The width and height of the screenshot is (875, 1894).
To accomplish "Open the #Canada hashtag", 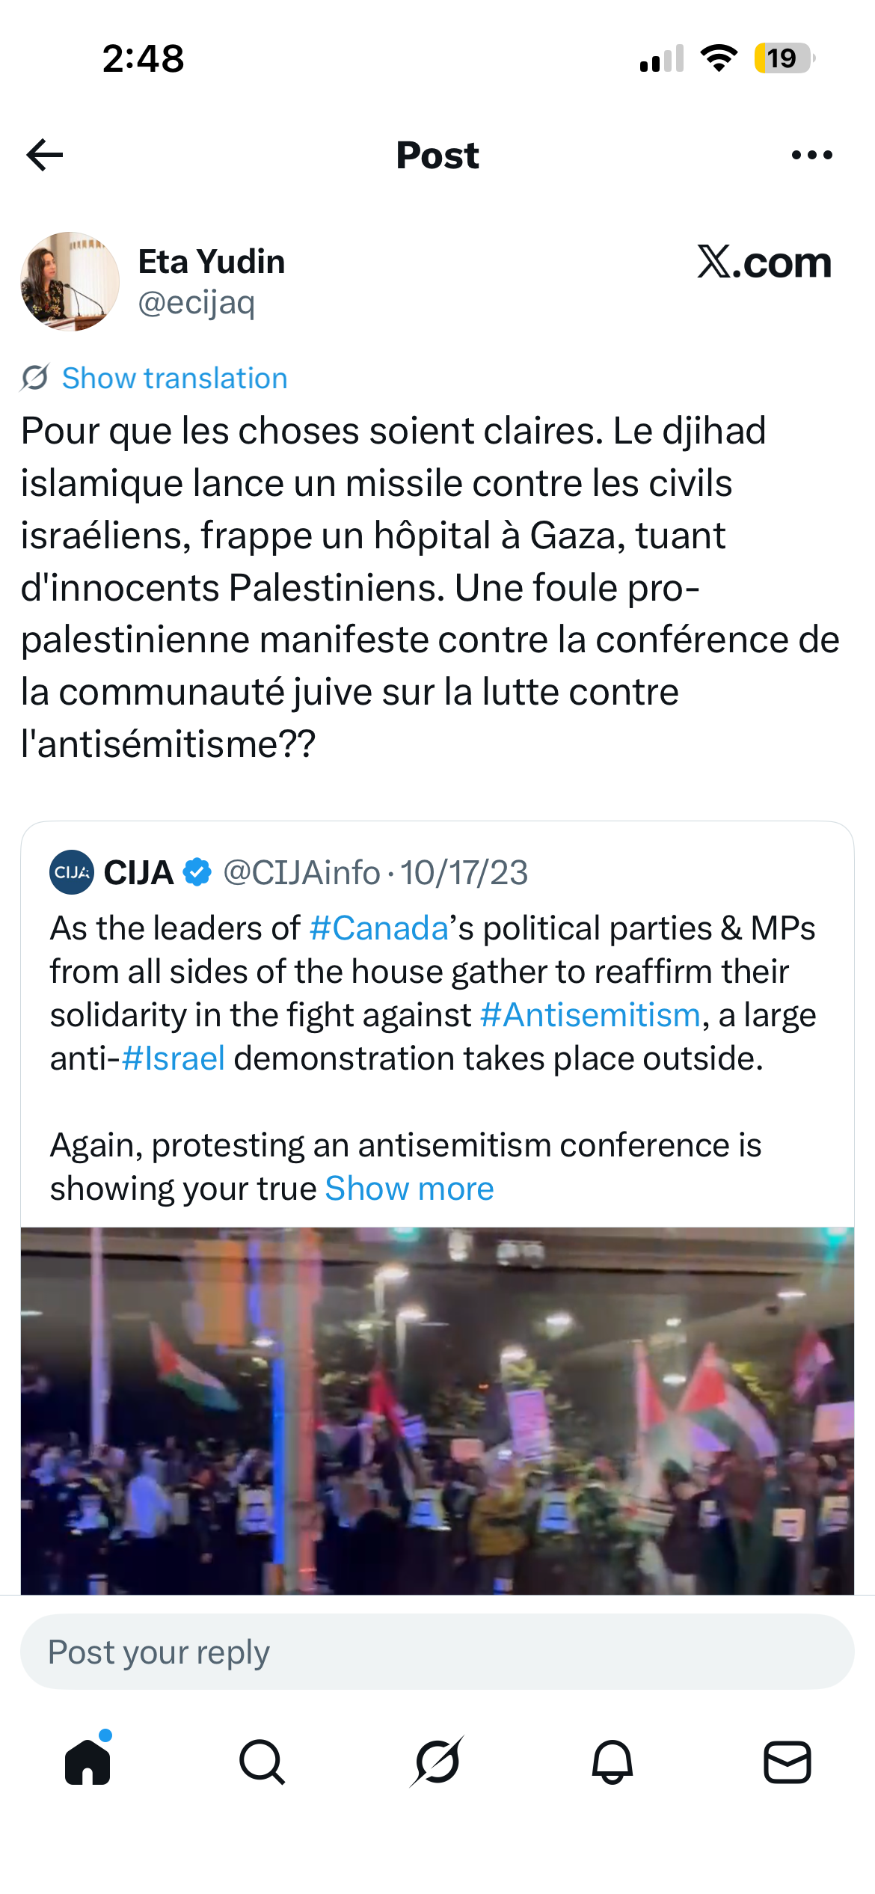I will (x=378, y=928).
